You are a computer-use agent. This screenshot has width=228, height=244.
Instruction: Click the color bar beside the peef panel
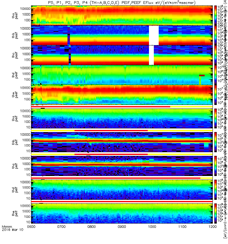(x=216, y=95)
